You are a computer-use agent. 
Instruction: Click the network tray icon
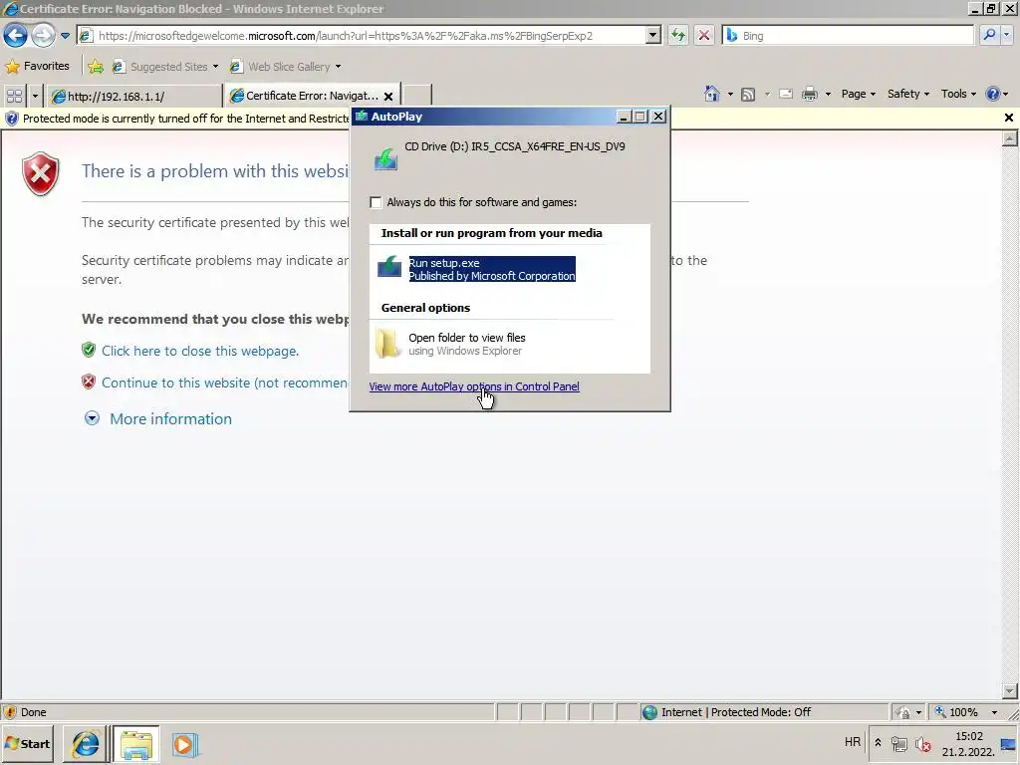coord(899,744)
